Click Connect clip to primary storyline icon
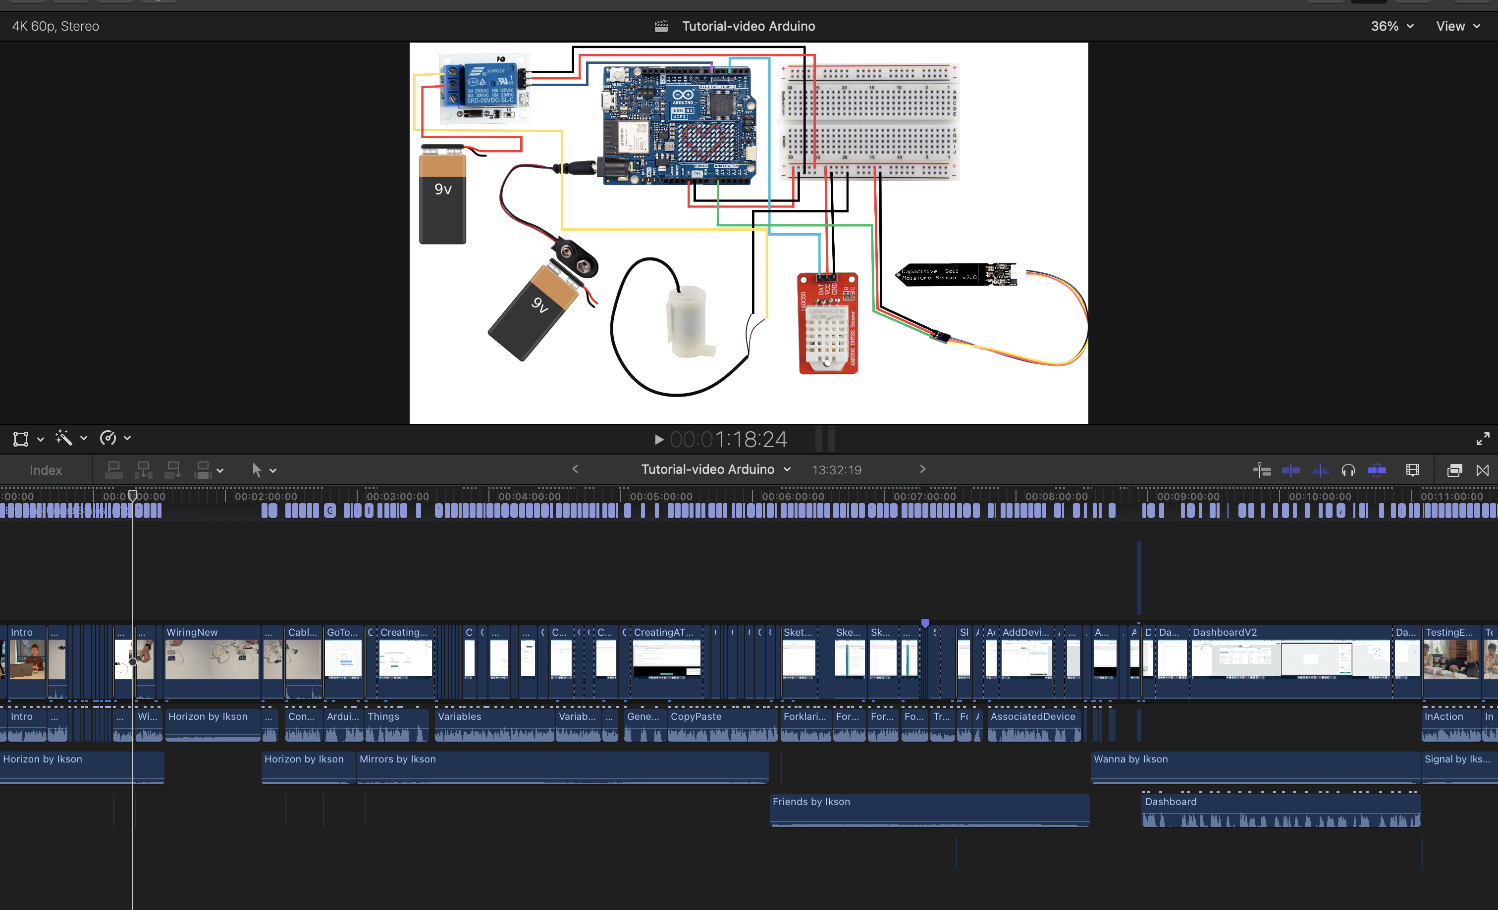 pos(114,469)
